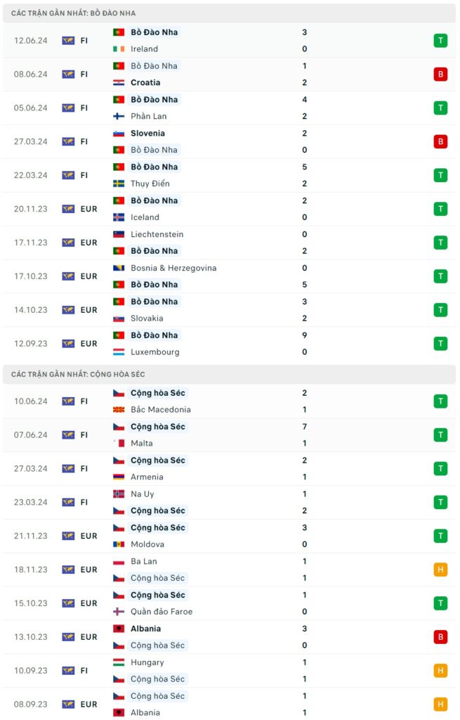Click the Bắc Macedonia flag icon
Viewport: 460px width, 720px height.
click(119, 410)
